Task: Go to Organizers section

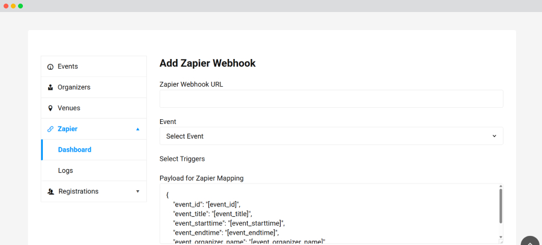Action: point(73,87)
